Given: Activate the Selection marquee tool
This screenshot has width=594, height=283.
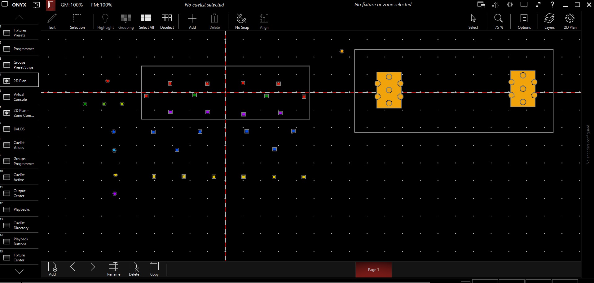Looking at the screenshot, I should (x=77, y=21).
